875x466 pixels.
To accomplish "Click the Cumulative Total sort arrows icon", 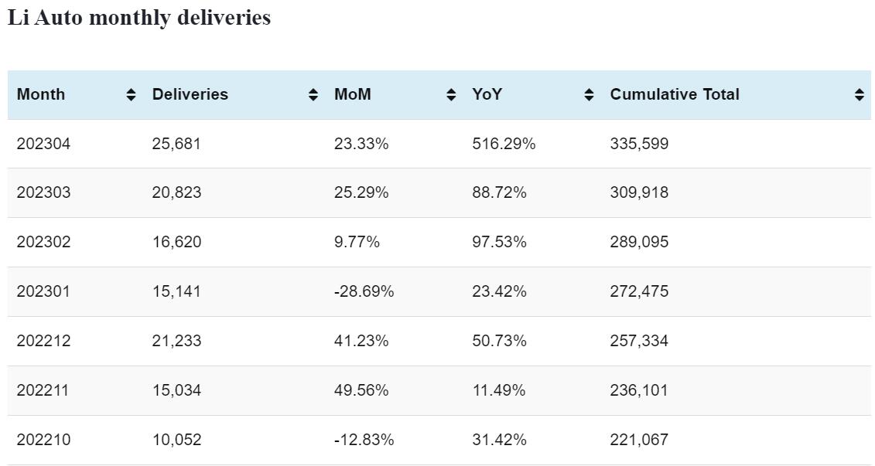I will click(860, 94).
